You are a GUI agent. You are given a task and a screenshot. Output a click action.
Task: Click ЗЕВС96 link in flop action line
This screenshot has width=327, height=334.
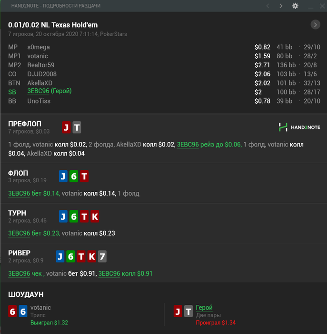click(x=19, y=193)
